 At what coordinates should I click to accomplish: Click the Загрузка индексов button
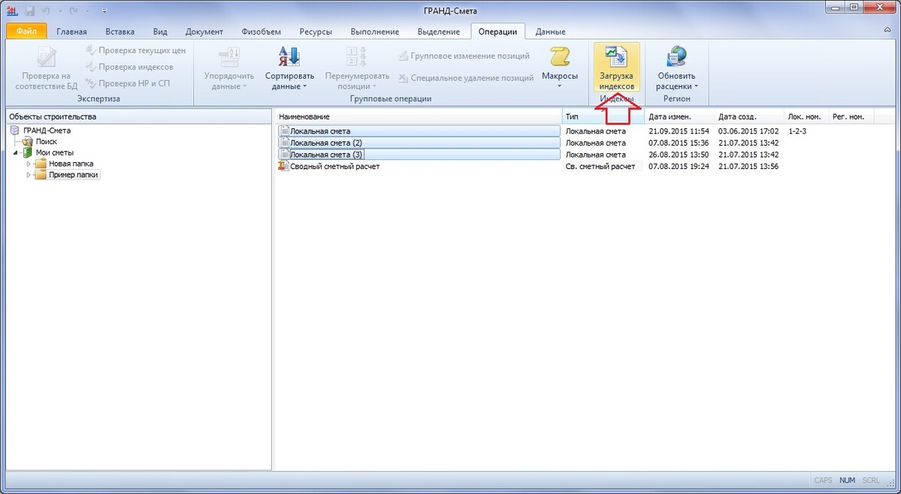pyautogui.click(x=616, y=68)
